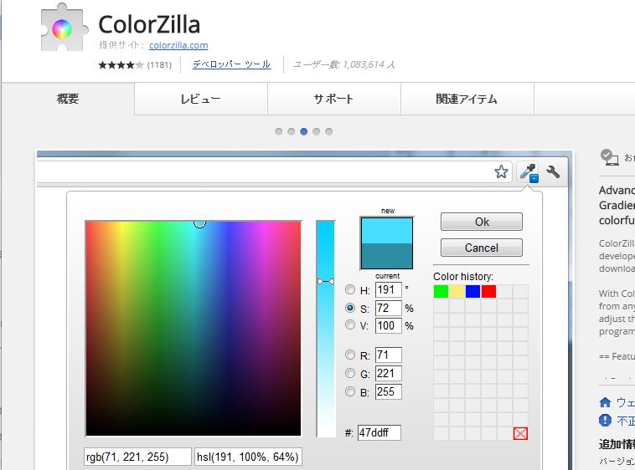Select the B blue radio button

[350, 391]
